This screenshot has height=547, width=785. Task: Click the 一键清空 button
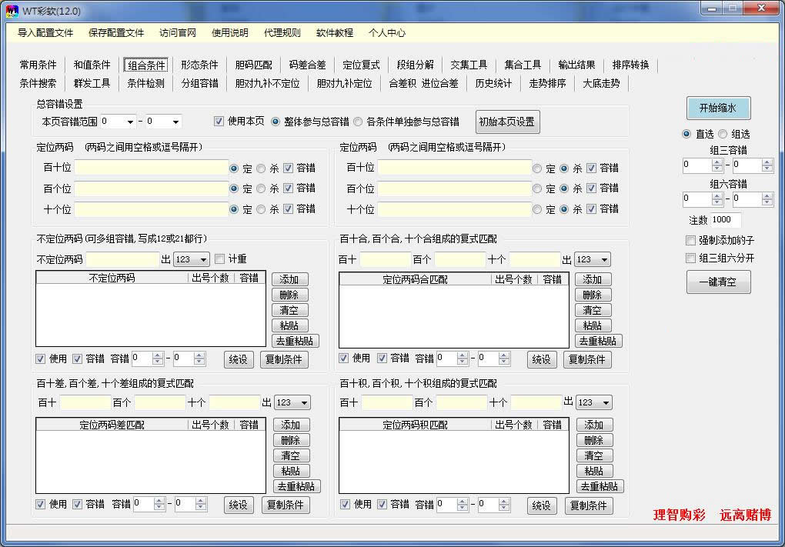tap(717, 282)
